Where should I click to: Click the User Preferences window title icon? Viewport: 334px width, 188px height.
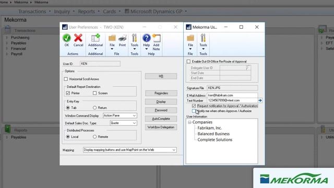65,27
